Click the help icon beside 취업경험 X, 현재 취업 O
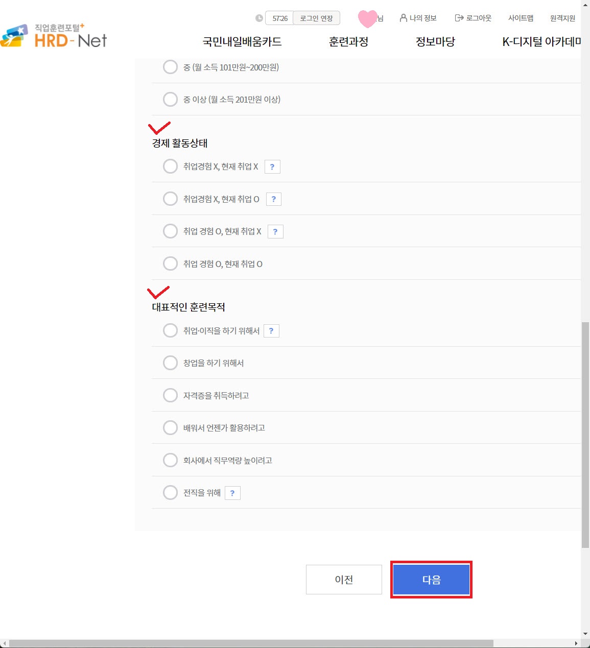Screen dimensions: 590x648 [274, 199]
